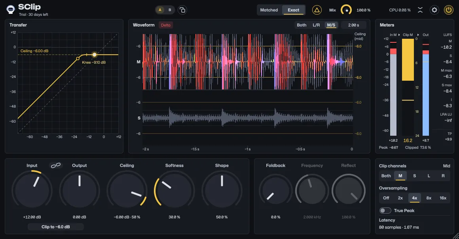
Task: Copy A/B state with copy icon
Action: 182,10
